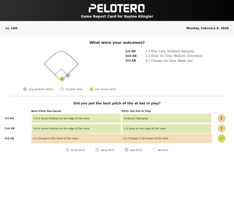
Task: Click 3rd AB put-in-play '0-1 Change' cell
Action: [167, 139]
